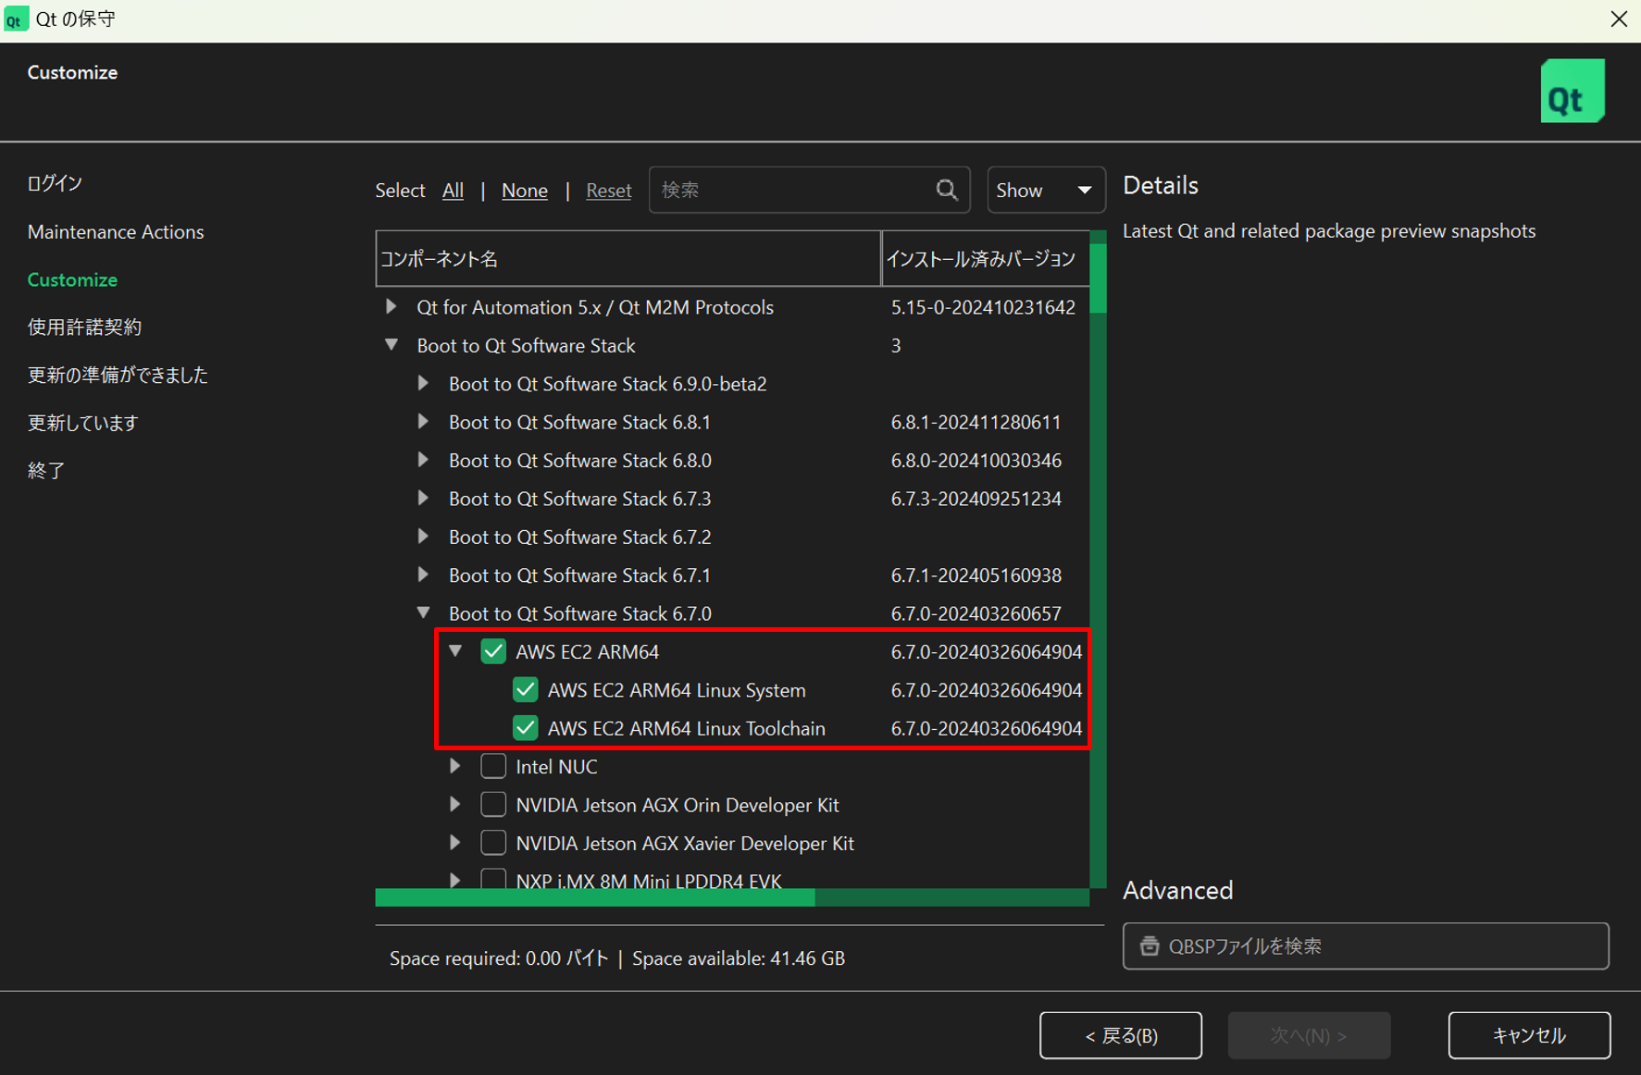The image size is (1641, 1075).
Task: Open the Show dropdown
Action: click(1045, 191)
